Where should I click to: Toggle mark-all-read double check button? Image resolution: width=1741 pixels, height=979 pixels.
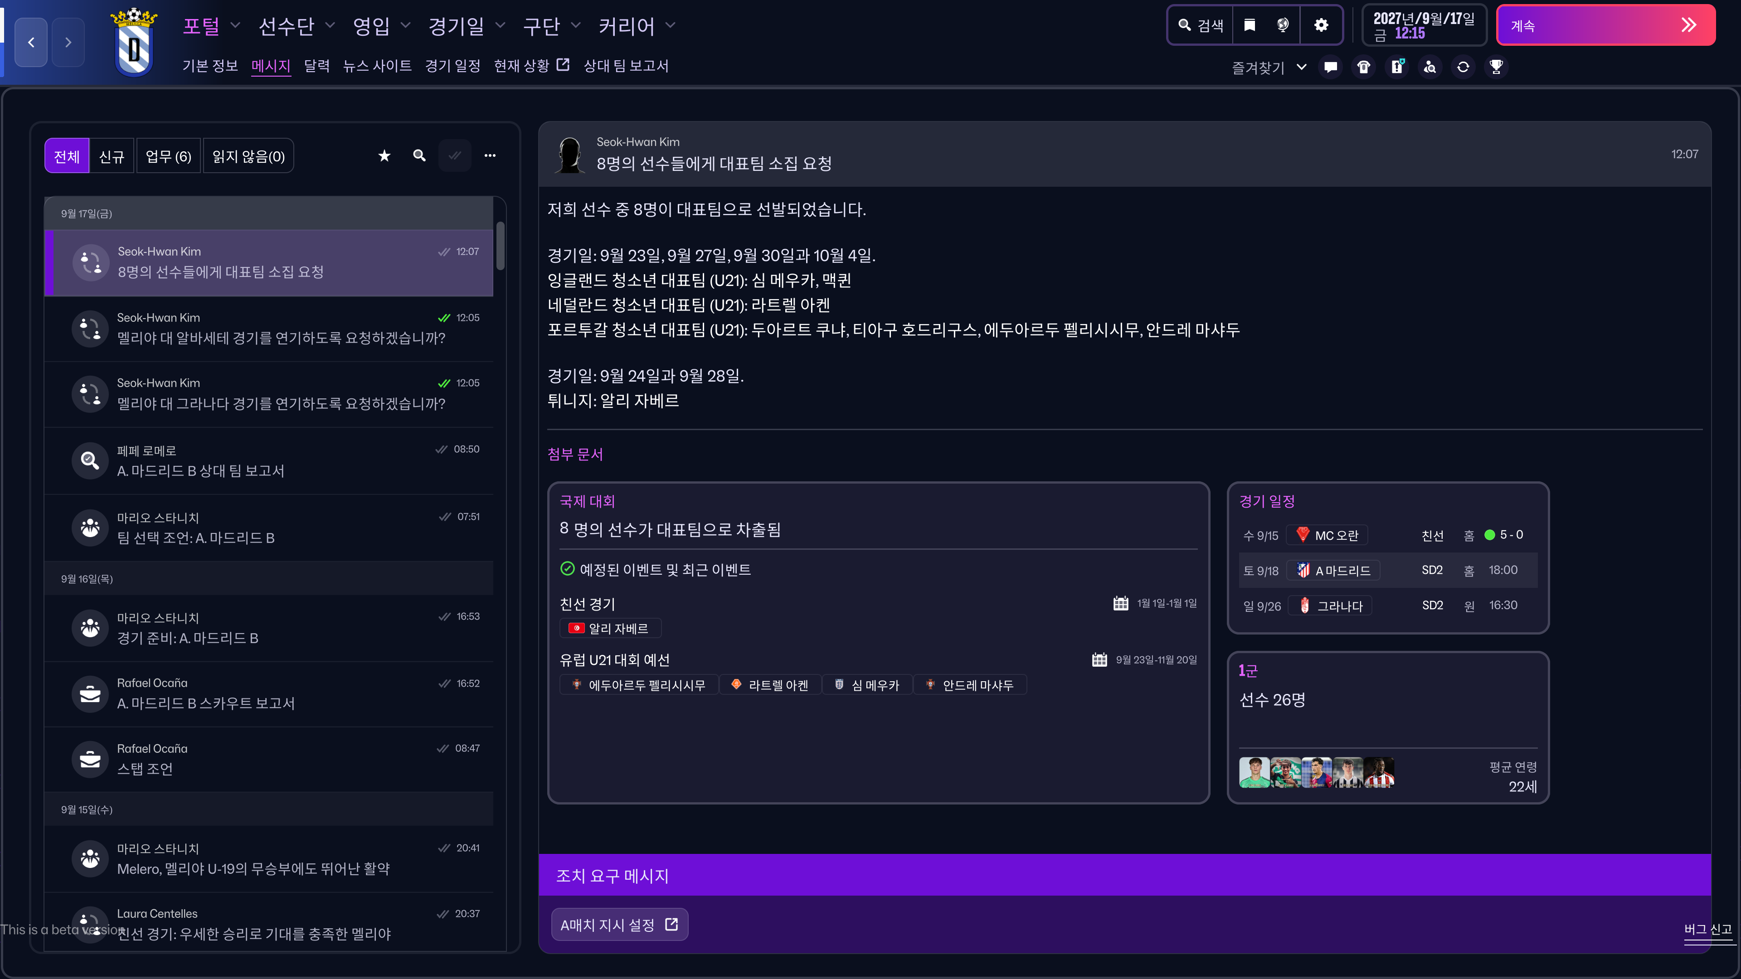click(455, 156)
